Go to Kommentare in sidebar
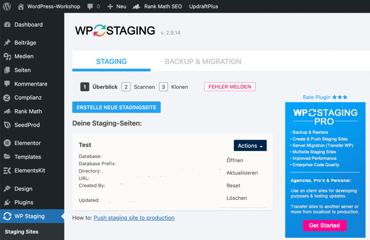Screen dimensions: 370x240 pos(31,84)
